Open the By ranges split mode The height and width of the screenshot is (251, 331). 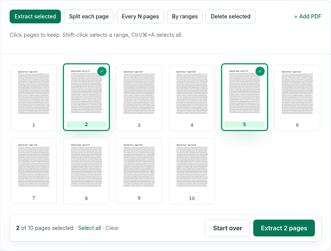click(x=185, y=16)
